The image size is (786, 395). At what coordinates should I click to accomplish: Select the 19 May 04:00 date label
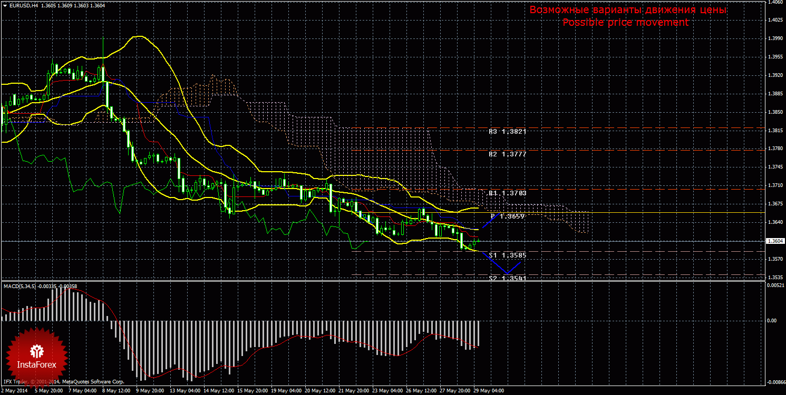click(x=287, y=391)
